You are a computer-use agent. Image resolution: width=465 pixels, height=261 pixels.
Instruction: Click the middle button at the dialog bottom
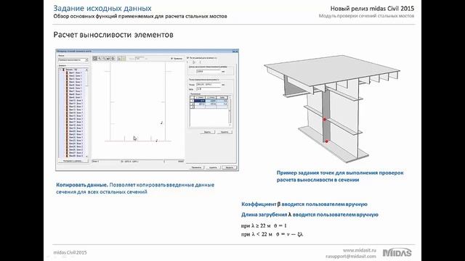tap(213, 167)
